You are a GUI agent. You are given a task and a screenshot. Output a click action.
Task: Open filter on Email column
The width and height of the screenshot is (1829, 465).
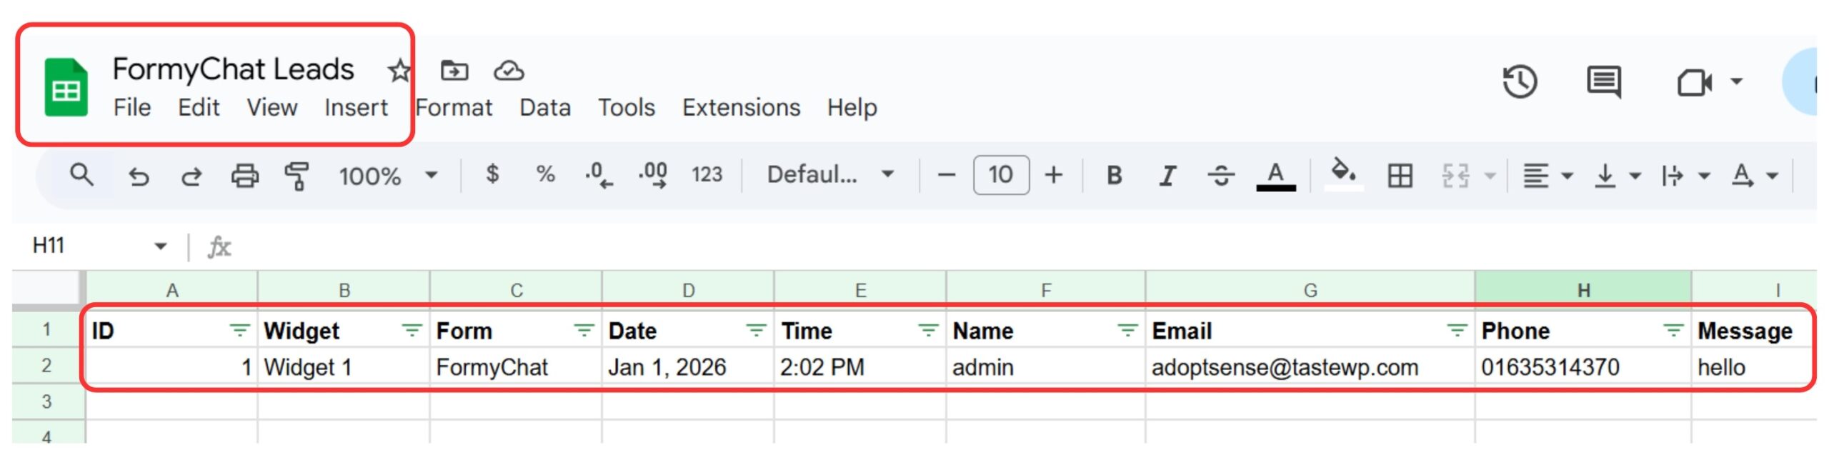tap(1457, 331)
